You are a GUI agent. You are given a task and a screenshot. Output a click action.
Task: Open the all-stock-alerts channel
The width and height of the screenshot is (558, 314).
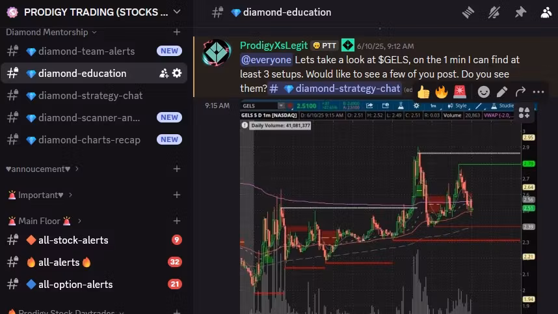point(73,240)
